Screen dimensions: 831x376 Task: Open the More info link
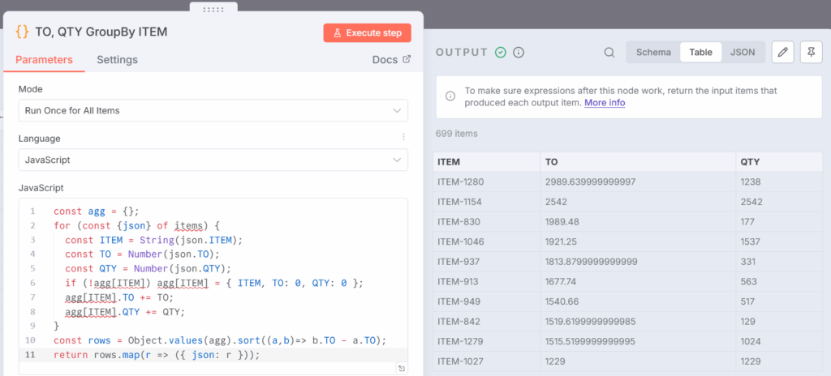[x=605, y=103]
